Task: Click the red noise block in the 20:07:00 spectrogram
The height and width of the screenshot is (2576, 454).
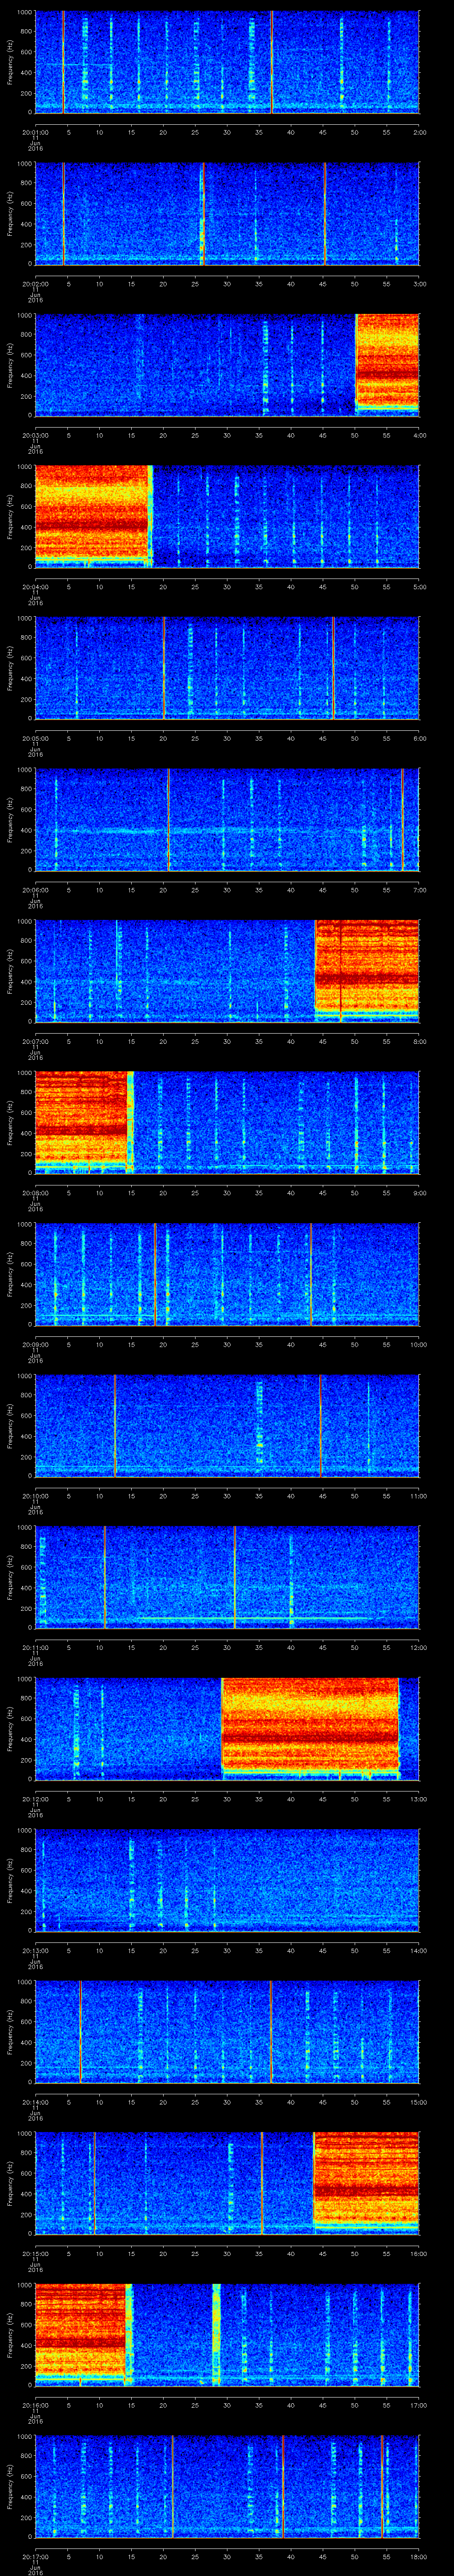Action: 366,970
